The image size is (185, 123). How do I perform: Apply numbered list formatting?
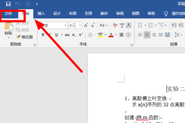151,25
